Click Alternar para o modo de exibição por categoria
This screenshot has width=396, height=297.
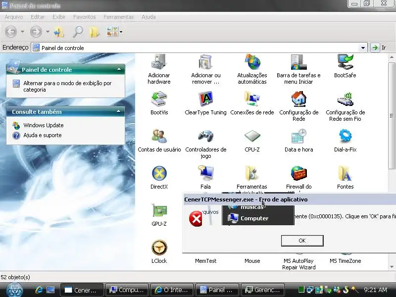(67, 86)
